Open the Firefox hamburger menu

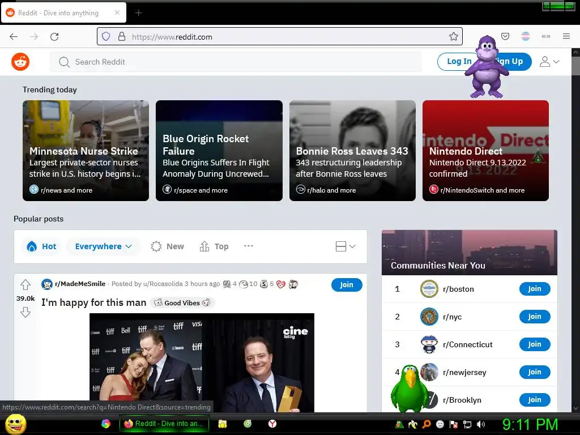[566, 36]
